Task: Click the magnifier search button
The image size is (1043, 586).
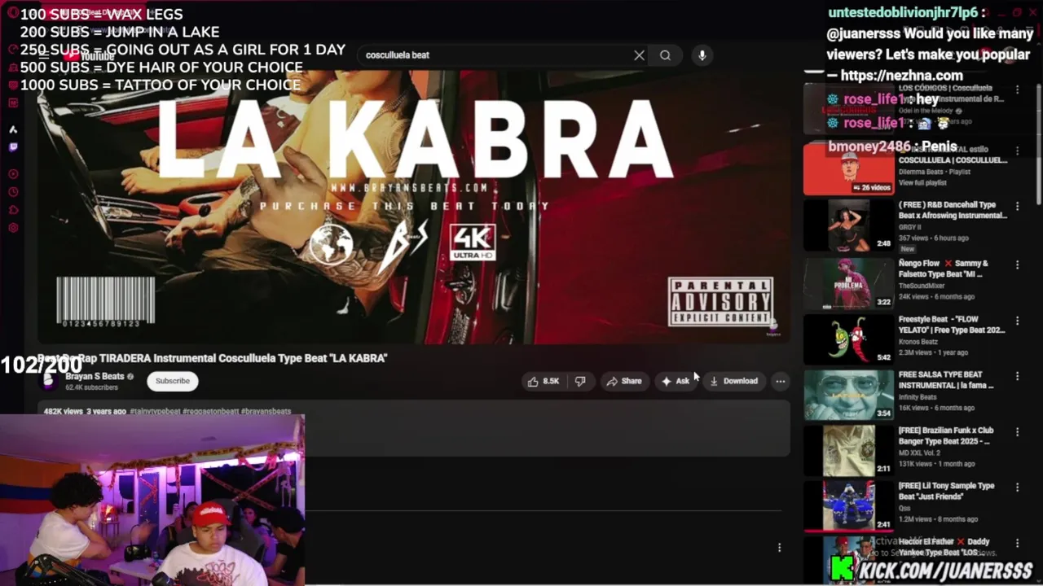Action: pyautogui.click(x=666, y=55)
